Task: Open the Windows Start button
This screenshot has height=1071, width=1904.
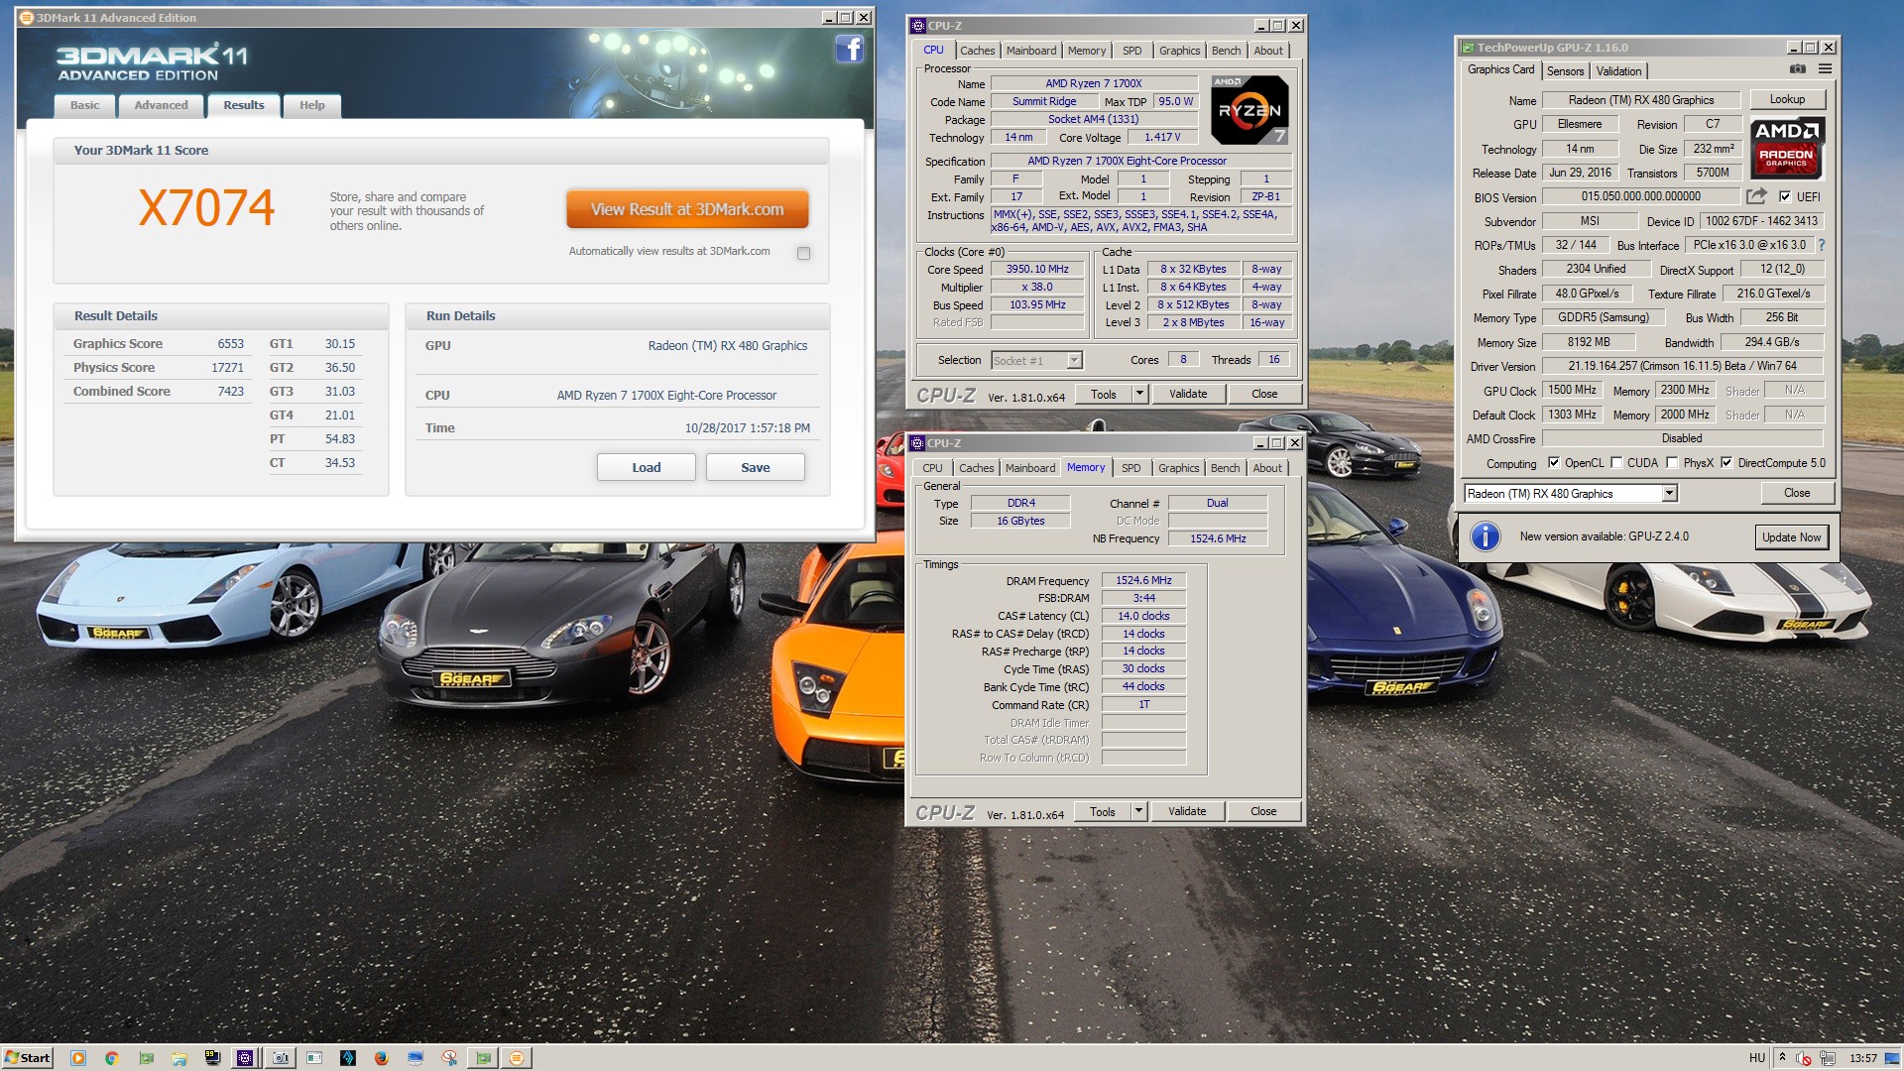Action: (27, 1058)
